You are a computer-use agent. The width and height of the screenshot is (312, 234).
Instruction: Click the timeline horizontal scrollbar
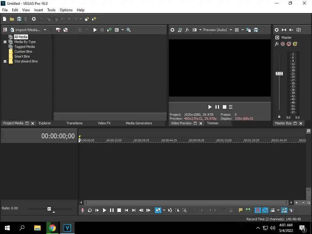[x=186, y=203]
